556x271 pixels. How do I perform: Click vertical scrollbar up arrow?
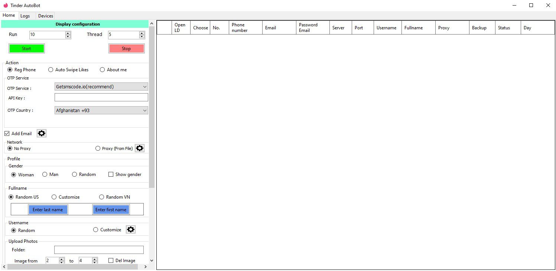152,24
